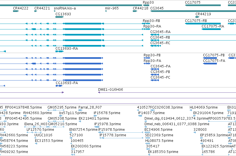Image resolution: width=236 pixels, height=156 pixels.
Task: Select the Rpp30 gene feature
Action: pos(146,5)
